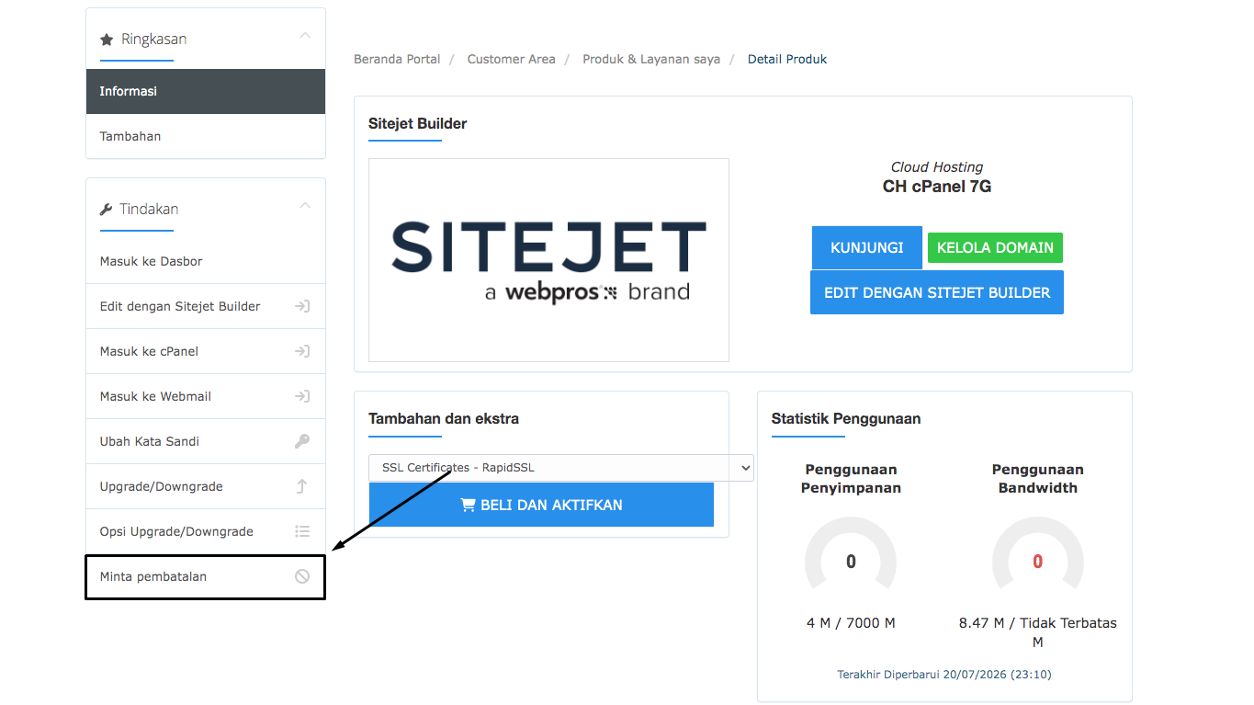Click the Terakhir Diperbarui timestamp
The height and width of the screenshot is (705, 1254).
click(x=944, y=675)
